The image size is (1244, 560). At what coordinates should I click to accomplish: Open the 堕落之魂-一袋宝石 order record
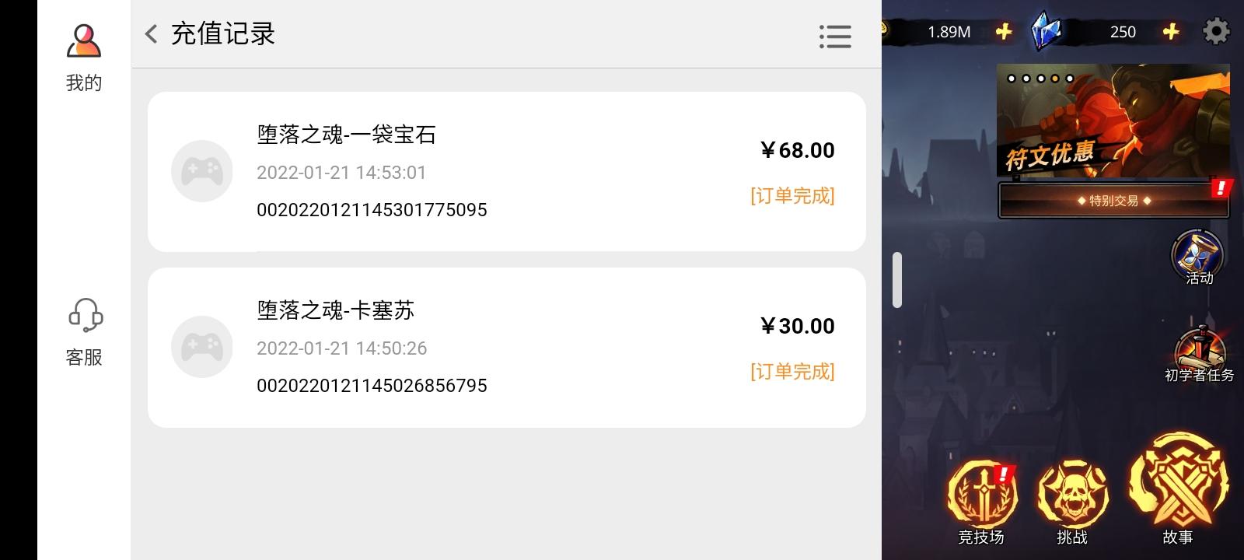pos(507,172)
